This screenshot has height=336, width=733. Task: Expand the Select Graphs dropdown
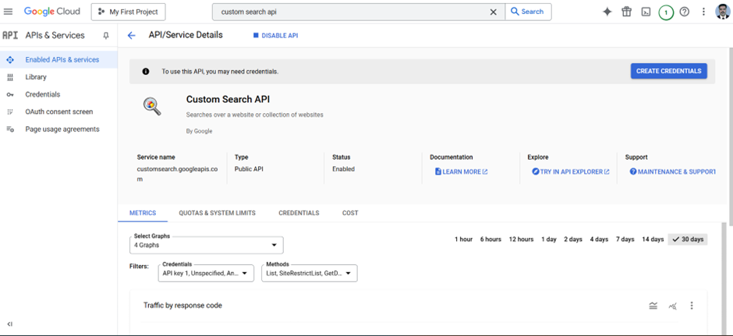click(x=207, y=246)
